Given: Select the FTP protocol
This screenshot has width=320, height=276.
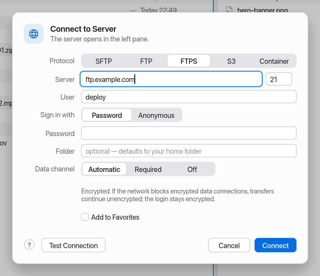Looking at the screenshot, I should (x=146, y=61).
